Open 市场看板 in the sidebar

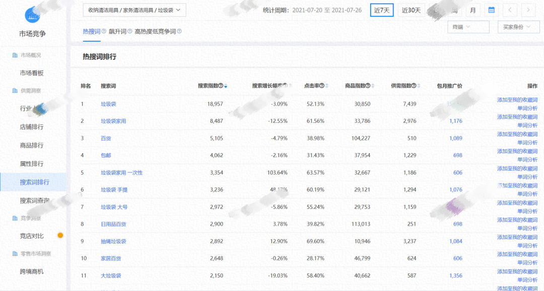[x=32, y=73]
